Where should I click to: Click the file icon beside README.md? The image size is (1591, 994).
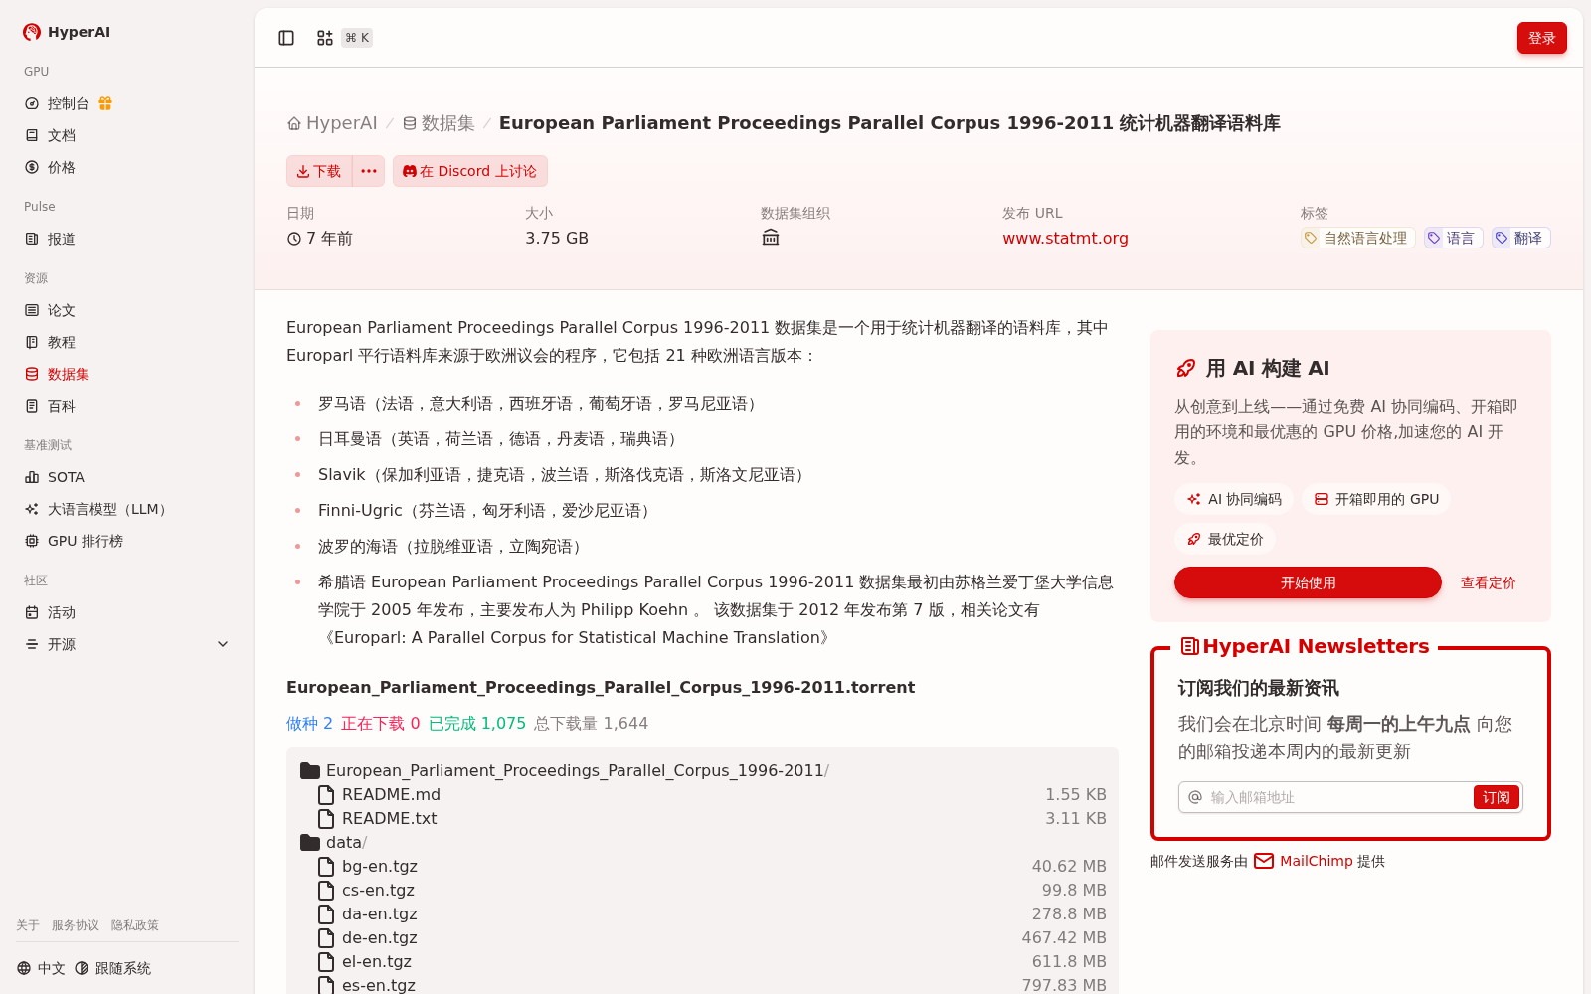[x=326, y=795]
